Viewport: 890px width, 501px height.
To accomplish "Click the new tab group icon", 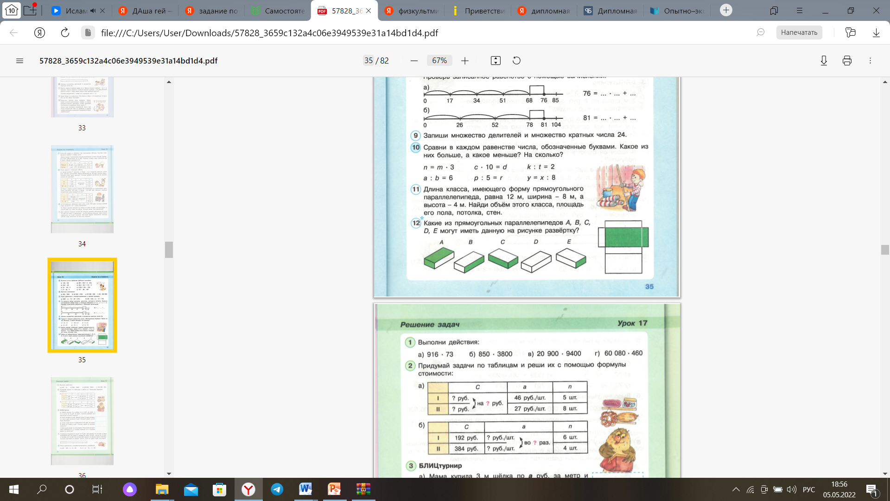I will (30, 10).
